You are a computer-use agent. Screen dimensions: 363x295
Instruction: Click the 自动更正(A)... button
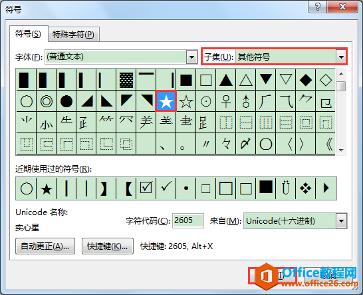point(45,246)
